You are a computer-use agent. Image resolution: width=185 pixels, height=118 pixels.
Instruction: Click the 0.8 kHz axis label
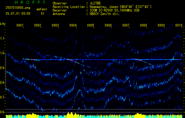pyautogui.click(x=2, y=83)
